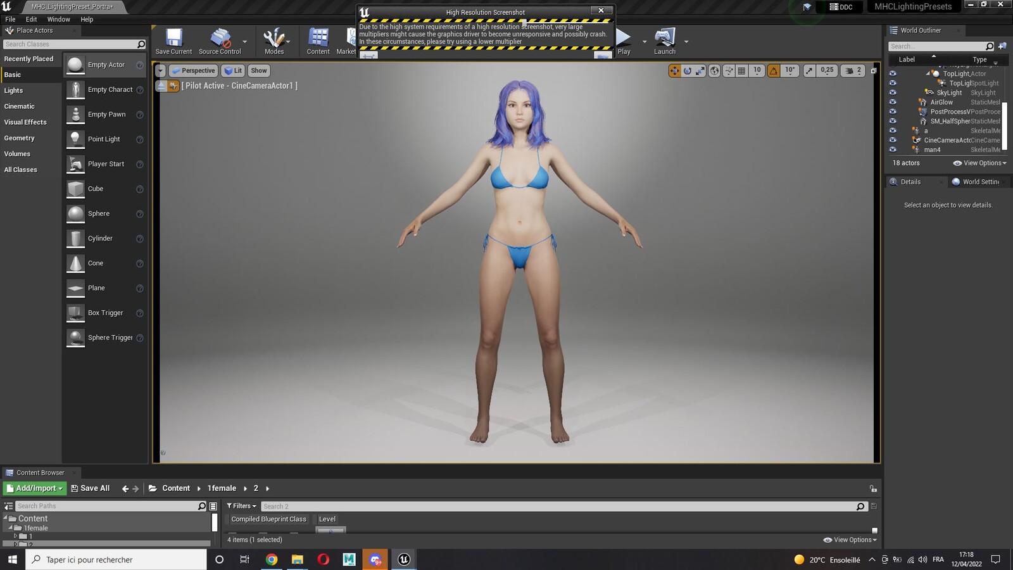Select the rotate gizmo mode in viewport
Viewport: 1013px width, 570px height.
(x=687, y=71)
